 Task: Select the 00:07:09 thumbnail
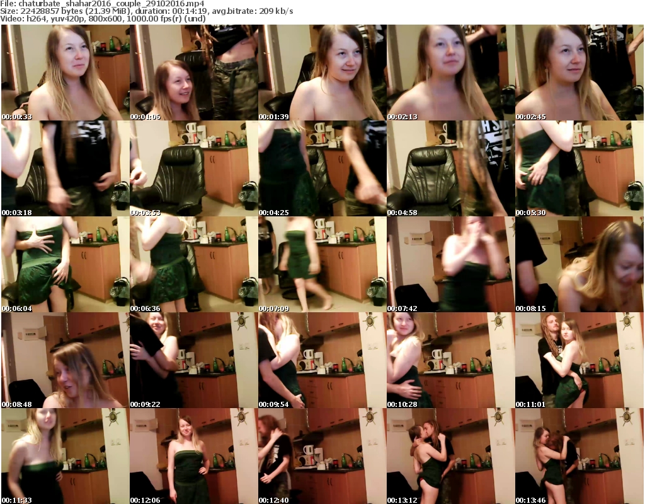click(x=322, y=264)
